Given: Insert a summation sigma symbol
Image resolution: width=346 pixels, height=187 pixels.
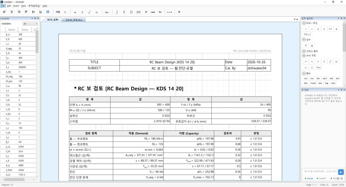Looking at the screenshot, I should (x=124, y=12).
